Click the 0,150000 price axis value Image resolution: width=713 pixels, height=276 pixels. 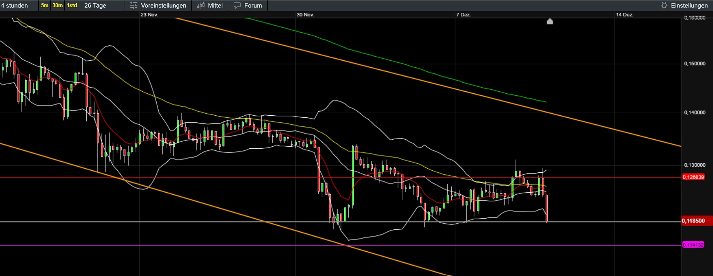695,64
